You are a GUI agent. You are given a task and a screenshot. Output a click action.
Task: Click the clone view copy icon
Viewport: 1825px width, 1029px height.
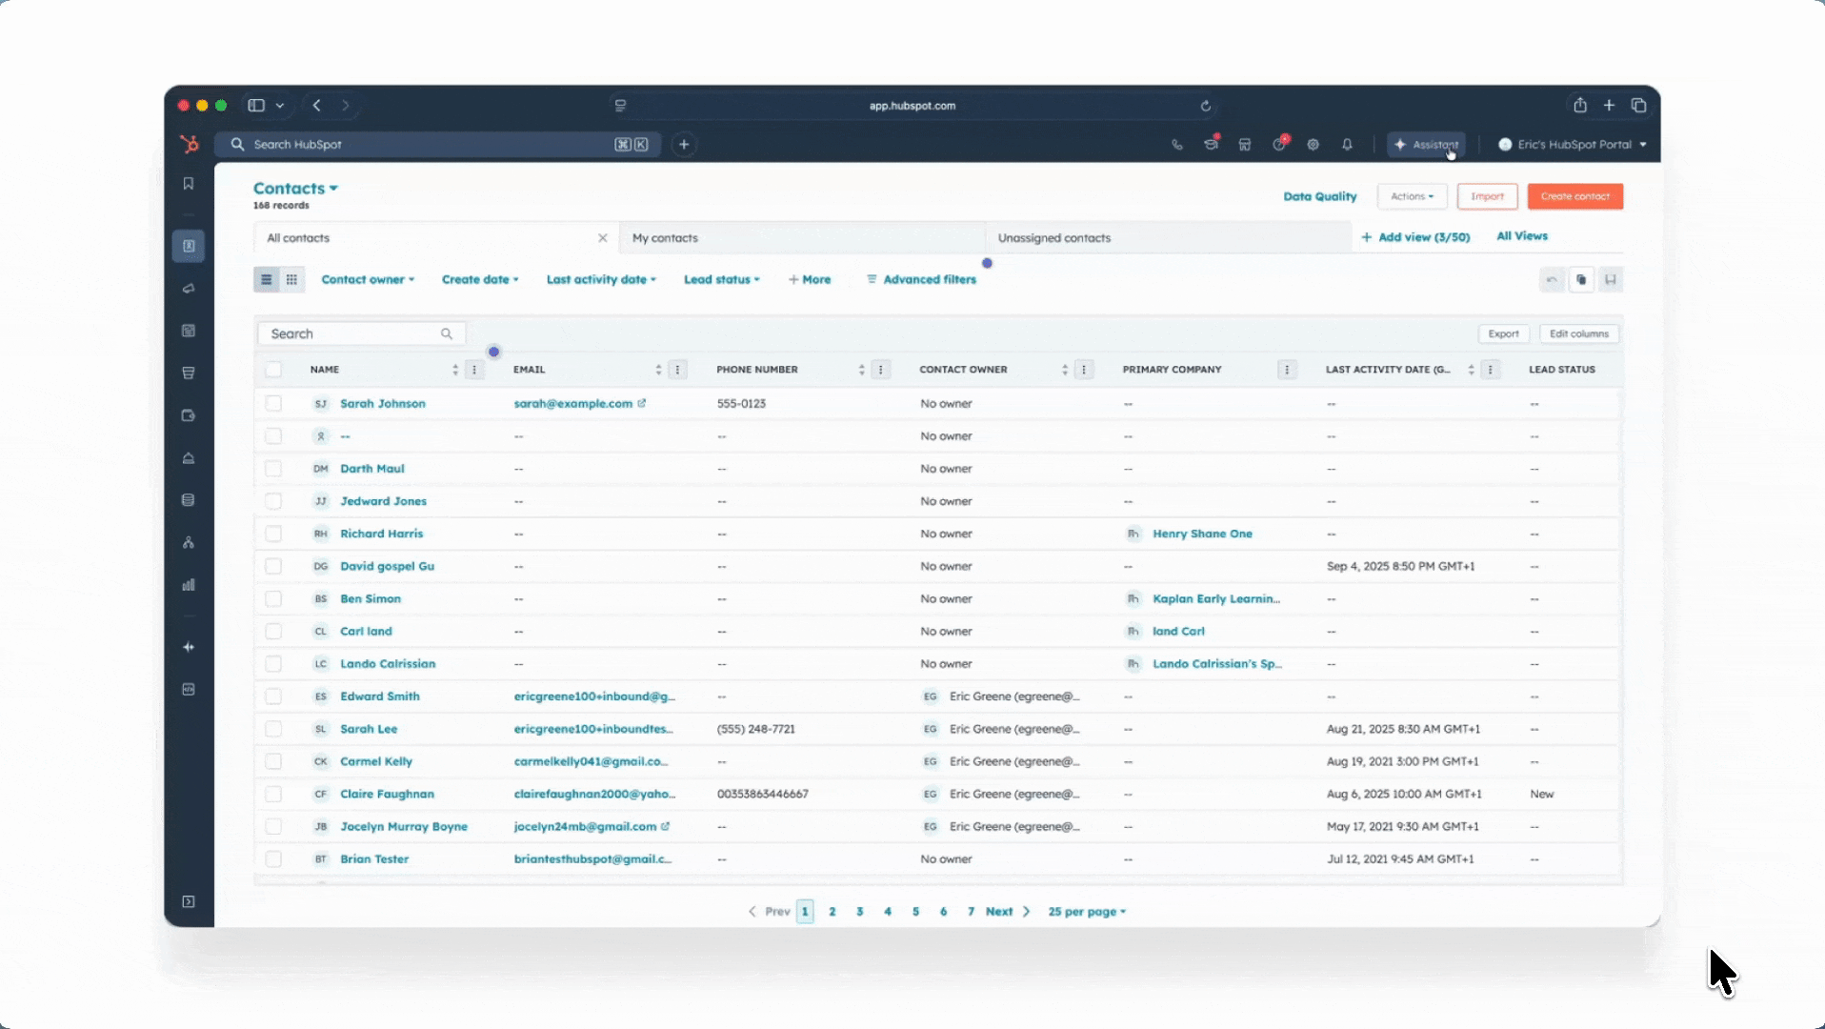click(1581, 280)
